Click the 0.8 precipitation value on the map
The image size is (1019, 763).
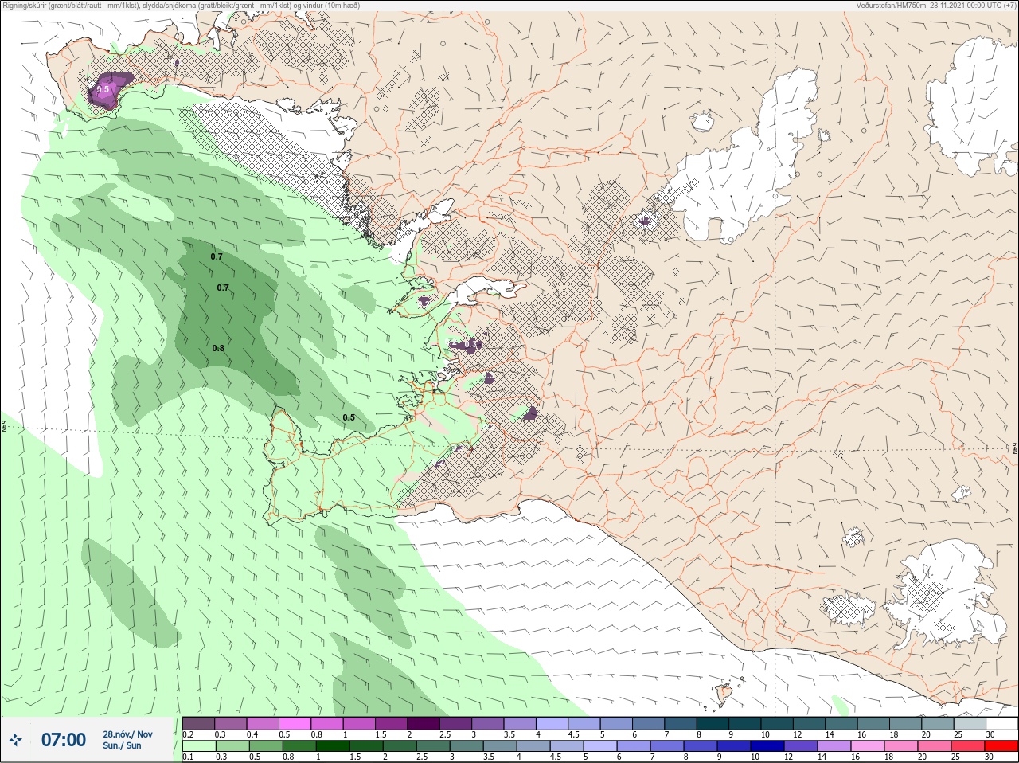point(218,348)
